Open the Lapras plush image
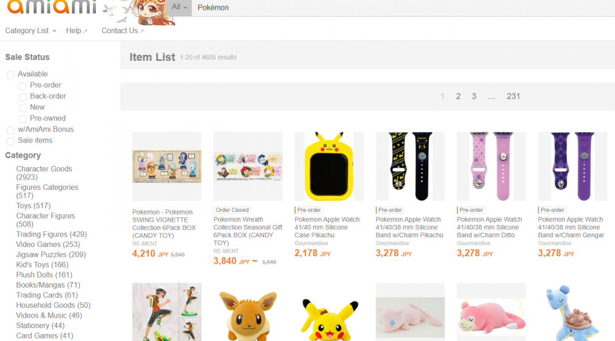The image size is (615, 341). (x=572, y=312)
